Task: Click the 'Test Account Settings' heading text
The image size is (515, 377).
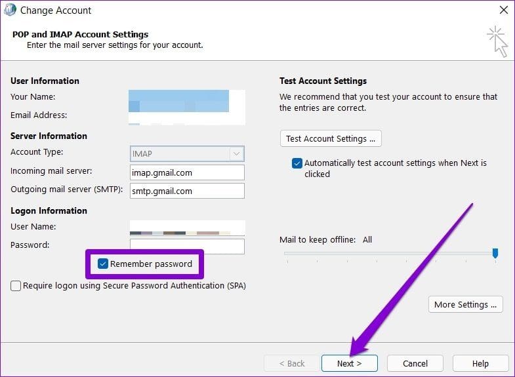Action: pos(323,81)
